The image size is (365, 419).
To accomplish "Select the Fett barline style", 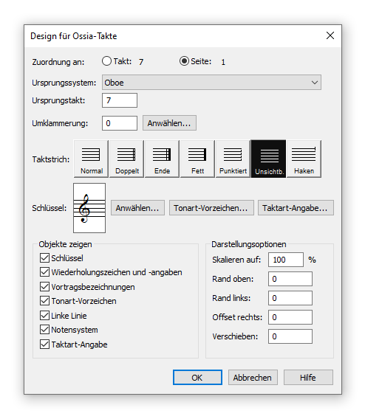I will [x=197, y=159].
